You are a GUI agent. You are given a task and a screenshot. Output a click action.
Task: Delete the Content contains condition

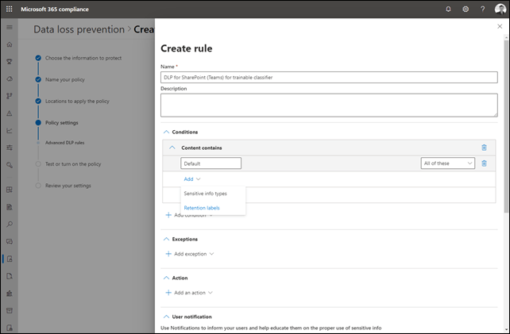[484, 148]
